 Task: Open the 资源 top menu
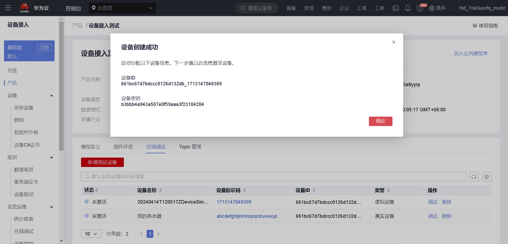(309, 8)
